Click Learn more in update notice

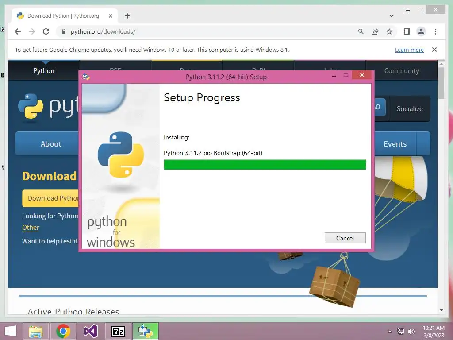point(409,50)
